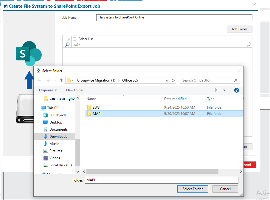
Task: Open the Organize dropdown menu
Action: (x=48, y=90)
